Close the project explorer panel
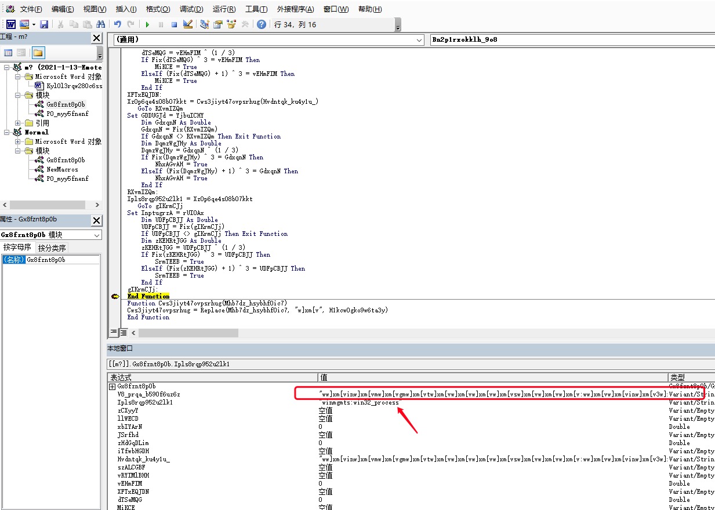This screenshot has height=510, width=715. [96, 38]
